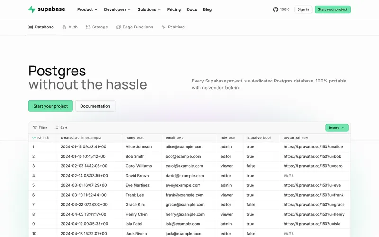Click the Storage folder icon
Image resolution: width=379 pixels, height=237 pixels.
(88, 27)
